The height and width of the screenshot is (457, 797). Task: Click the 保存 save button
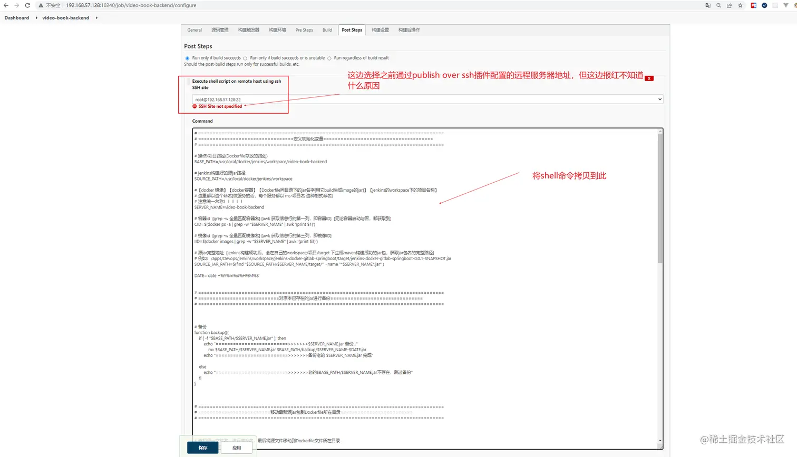point(203,448)
